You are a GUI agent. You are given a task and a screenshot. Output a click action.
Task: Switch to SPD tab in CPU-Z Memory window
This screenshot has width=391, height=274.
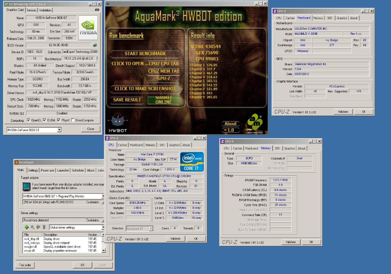coord(277,148)
